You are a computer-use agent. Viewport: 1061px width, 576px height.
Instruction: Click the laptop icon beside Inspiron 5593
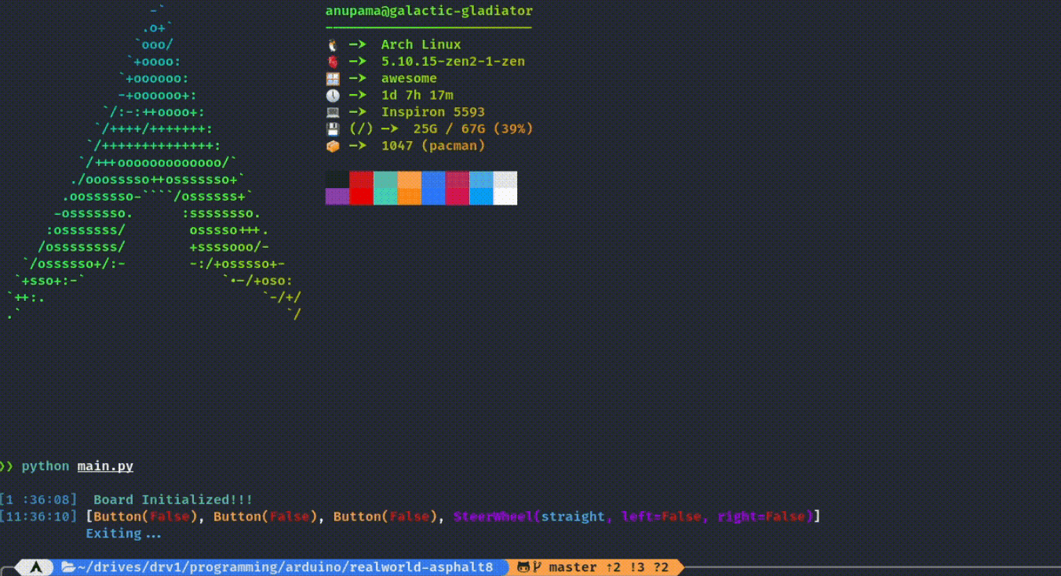[333, 112]
